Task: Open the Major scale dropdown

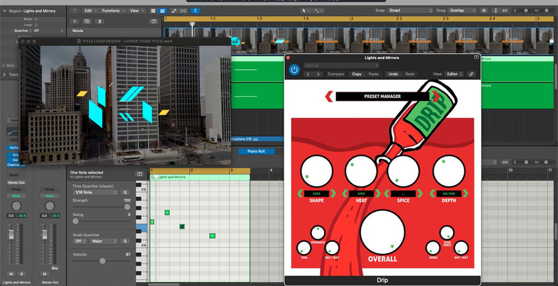Action: point(104,241)
